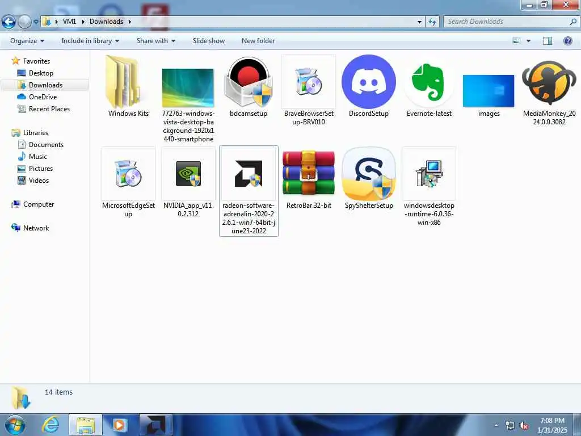The image size is (581, 436).
Task: Click the Forward navigation button
Action: pyautogui.click(x=25, y=22)
